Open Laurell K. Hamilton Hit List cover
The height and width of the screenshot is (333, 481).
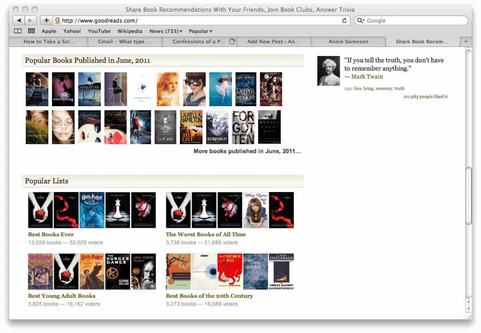click(x=191, y=127)
